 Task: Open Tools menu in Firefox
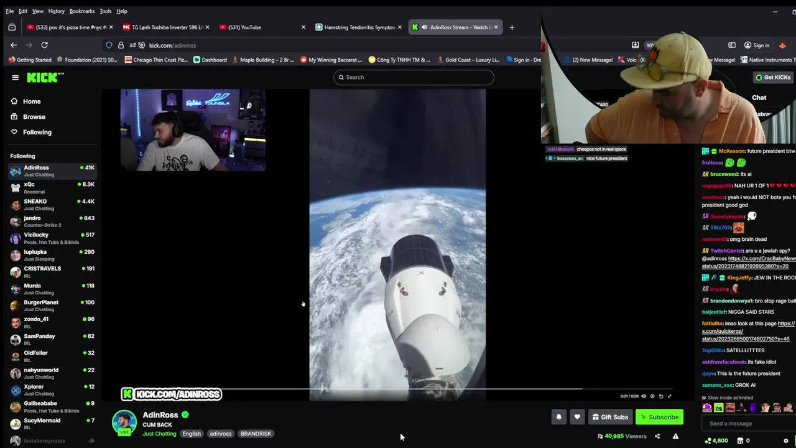pyautogui.click(x=106, y=11)
